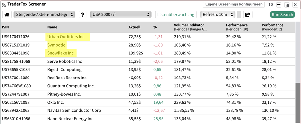Click the Listenüberwachung button
The height and width of the screenshot is (124, 301).
[176, 15]
